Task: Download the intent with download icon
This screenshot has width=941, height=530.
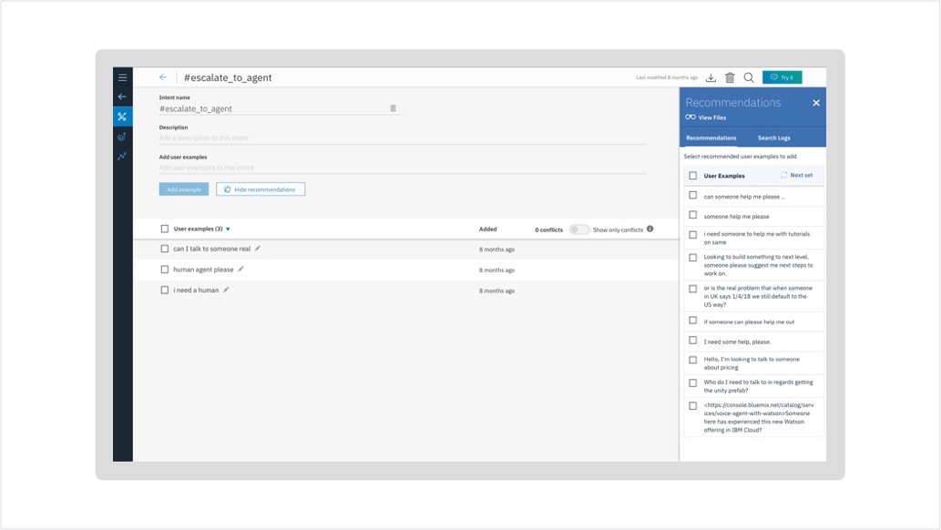Action: tap(711, 77)
